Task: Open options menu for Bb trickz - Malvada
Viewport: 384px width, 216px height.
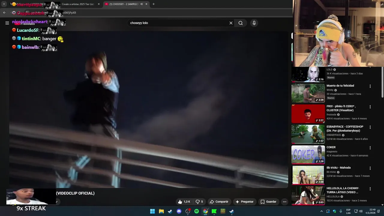Action: pyautogui.click(x=370, y=168)
